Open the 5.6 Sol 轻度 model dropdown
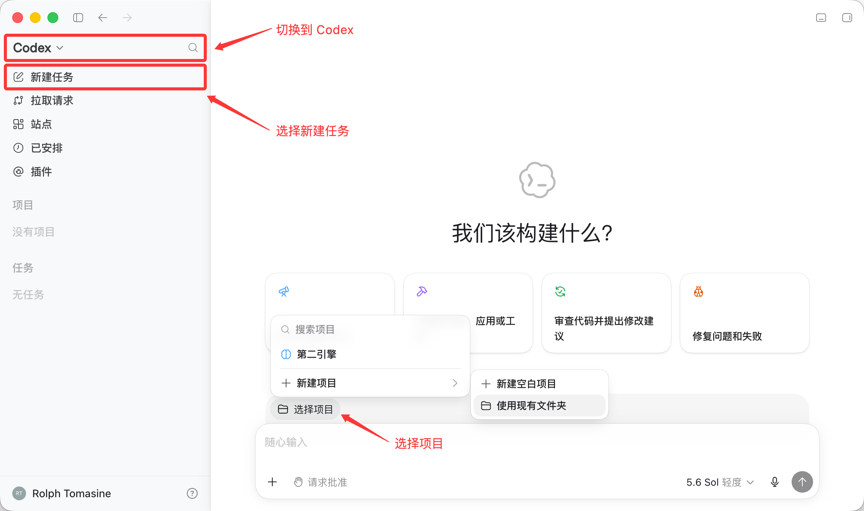 pos(720,482)
